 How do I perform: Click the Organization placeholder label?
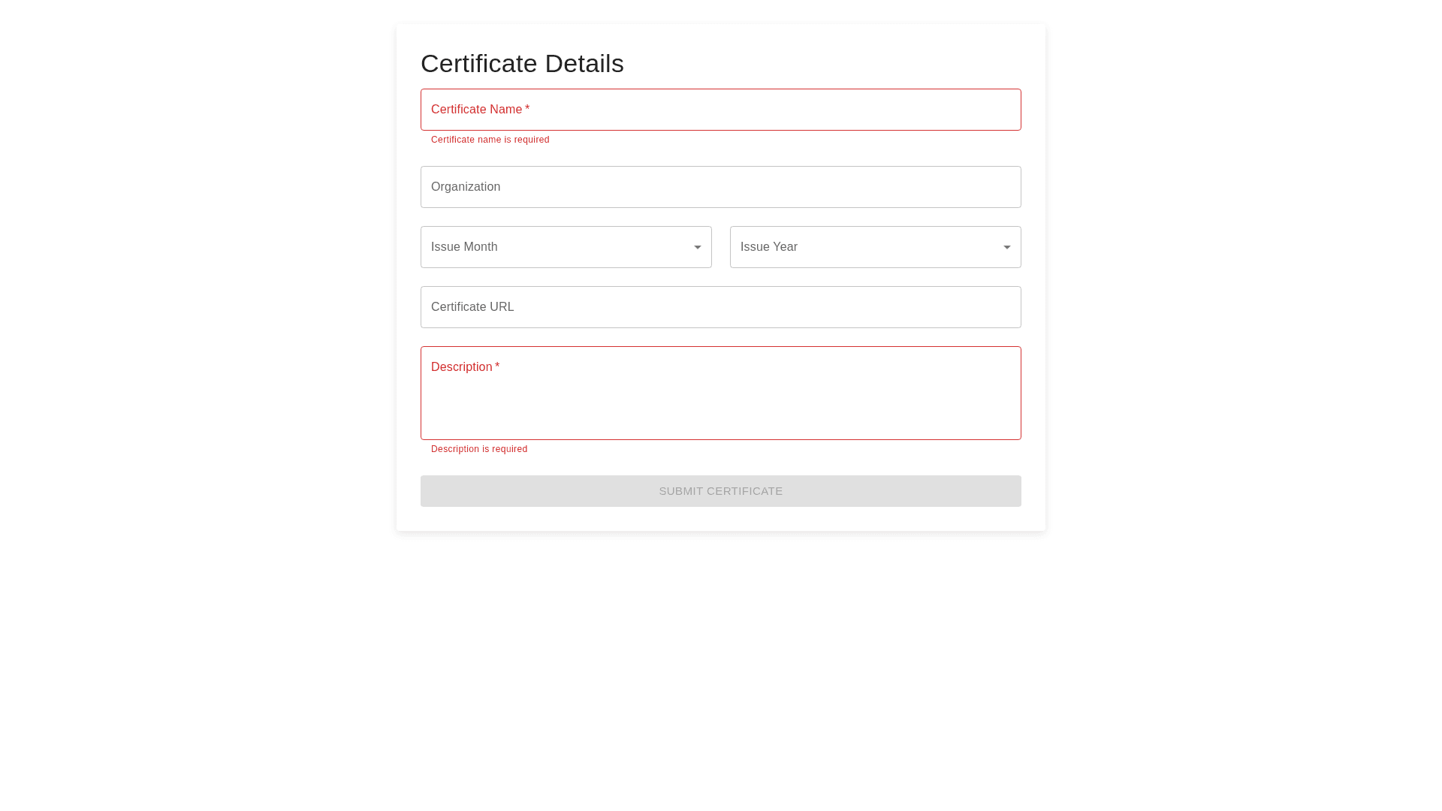pos(466,187)
